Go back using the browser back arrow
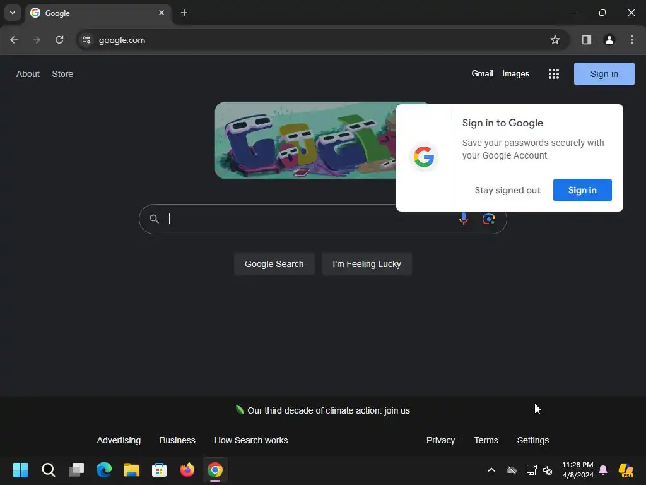646x485 pixels. 14,40
